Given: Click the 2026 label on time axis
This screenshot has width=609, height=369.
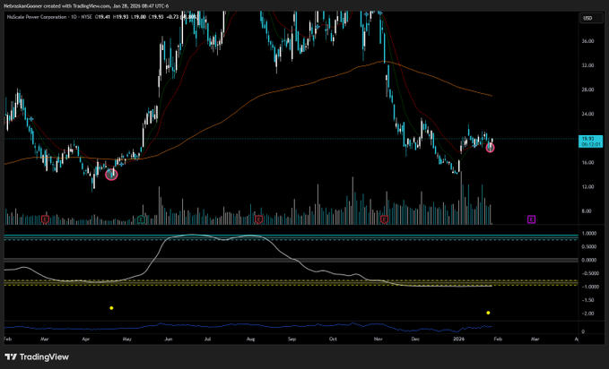Looking at the screenshot, I should pos(458,340).
